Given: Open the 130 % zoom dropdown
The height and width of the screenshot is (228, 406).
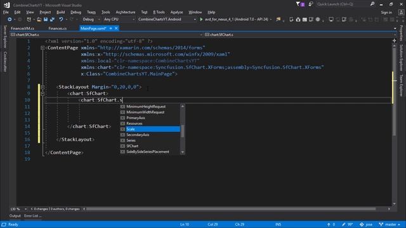Looking at the screenshot, I should click(x=25, y=209).
